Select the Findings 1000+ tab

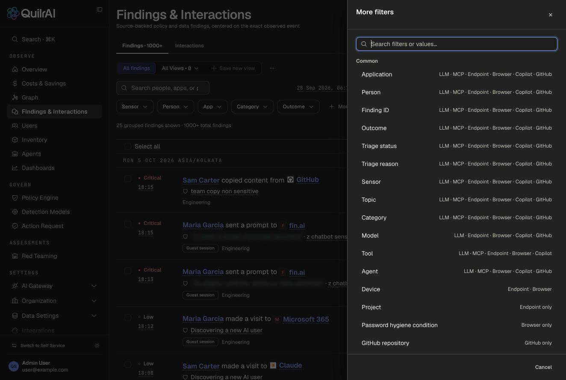pyautogui.click(x=142, y=46)
